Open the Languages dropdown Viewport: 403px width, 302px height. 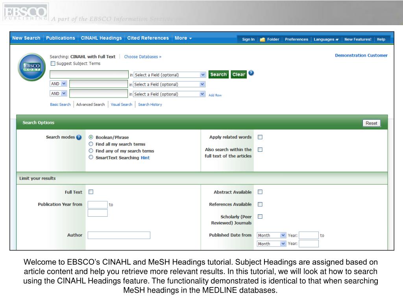point(326,39)
